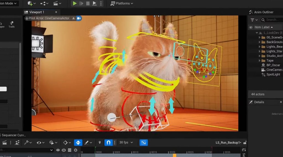Click the Outliner search field

[272, 20]
